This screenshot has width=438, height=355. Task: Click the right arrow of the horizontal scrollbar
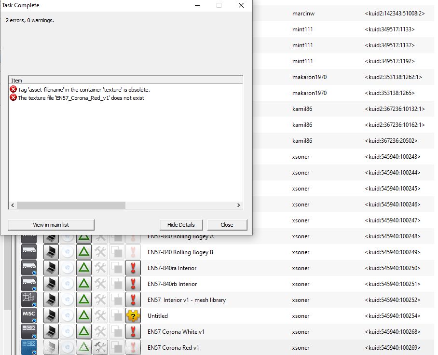pyautogui.click(x=238, y=205)
